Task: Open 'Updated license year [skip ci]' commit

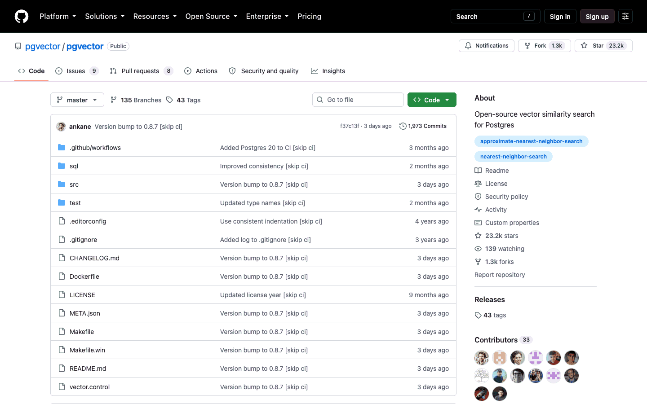Action: 263,295
